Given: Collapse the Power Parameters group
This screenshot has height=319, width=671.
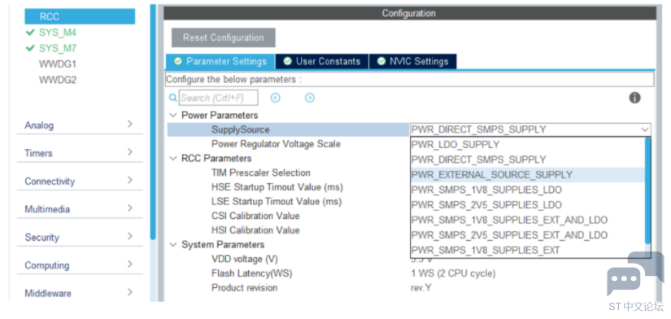Looking at the screenshot, I should (x=173, y=116).
